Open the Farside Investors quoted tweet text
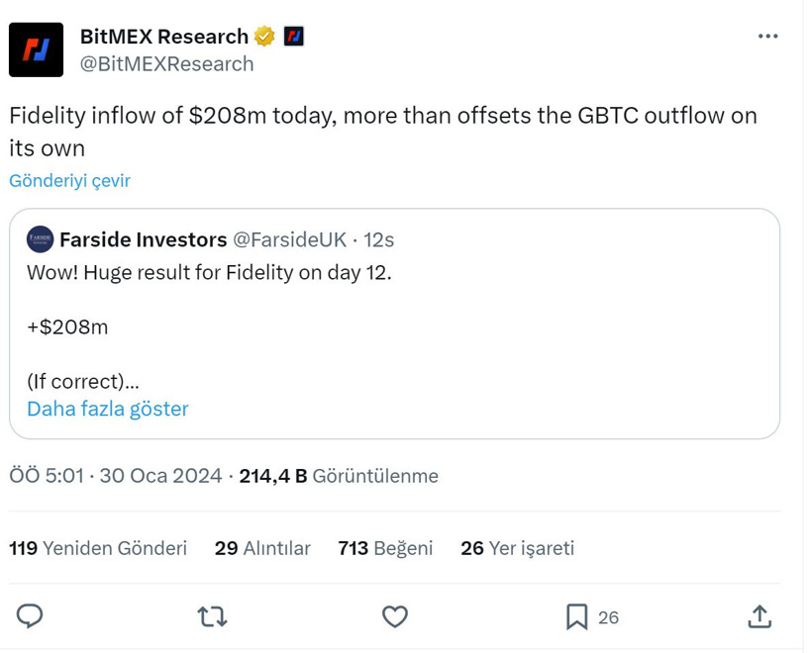 tap(209, 273)
